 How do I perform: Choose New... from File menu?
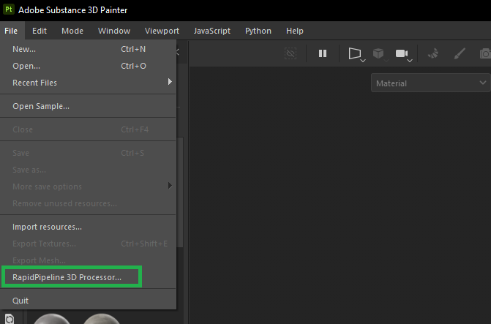pos(88,49)
